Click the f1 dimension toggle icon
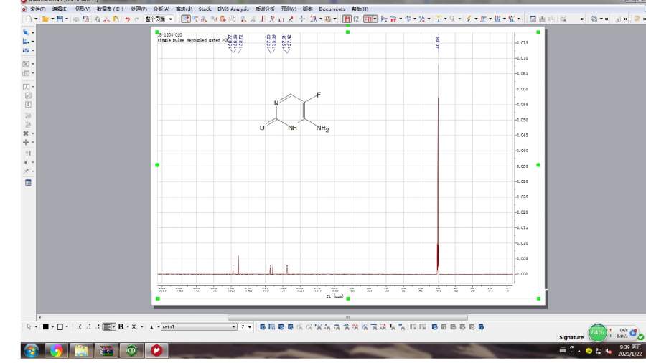Viewport: 646px width, 363px height. click(x=347, y=19)
